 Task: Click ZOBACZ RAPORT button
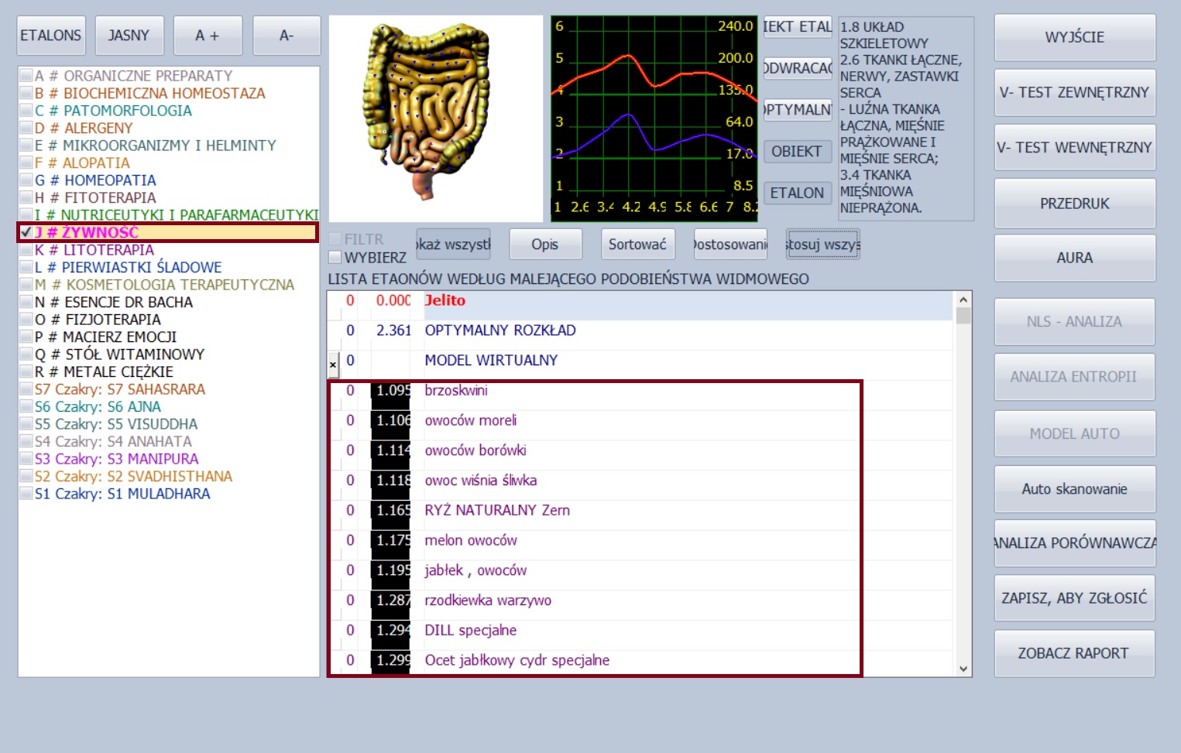coord(1074,653)
